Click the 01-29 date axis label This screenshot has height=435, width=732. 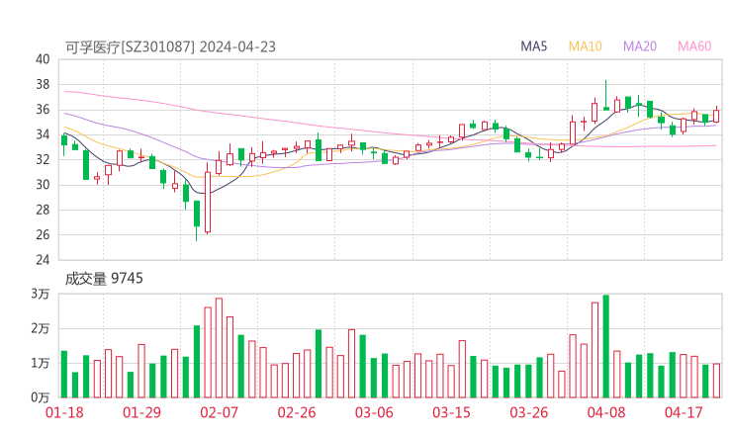(x=141, y=412)
